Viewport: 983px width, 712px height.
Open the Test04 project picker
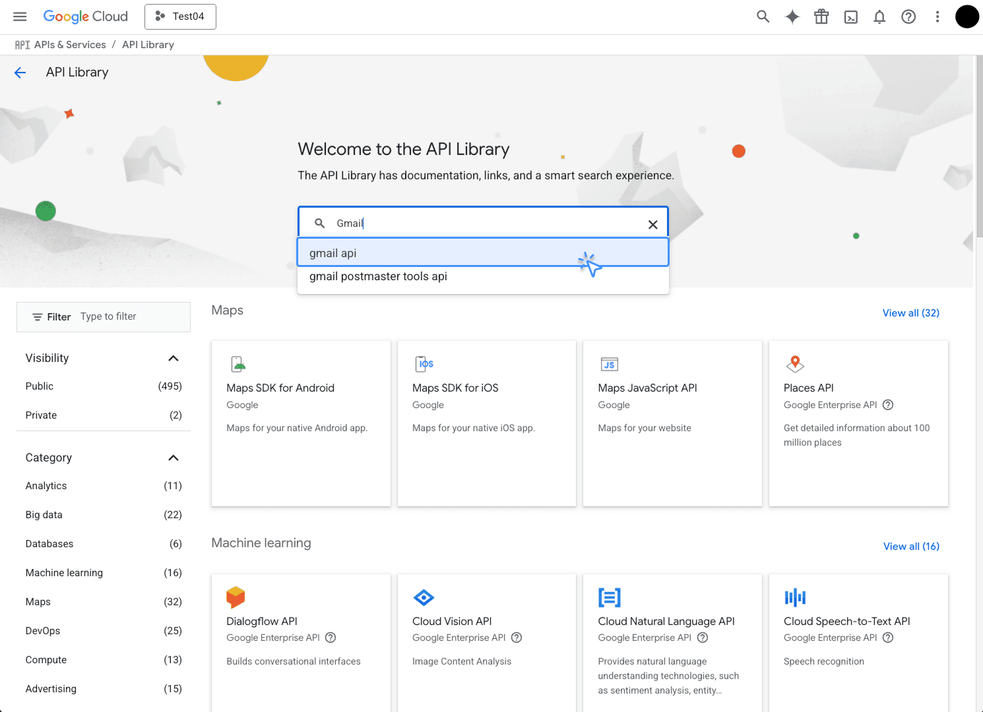[x=180, y=16]
